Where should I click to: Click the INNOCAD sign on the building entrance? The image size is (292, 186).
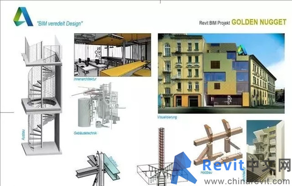click(230, 100)
